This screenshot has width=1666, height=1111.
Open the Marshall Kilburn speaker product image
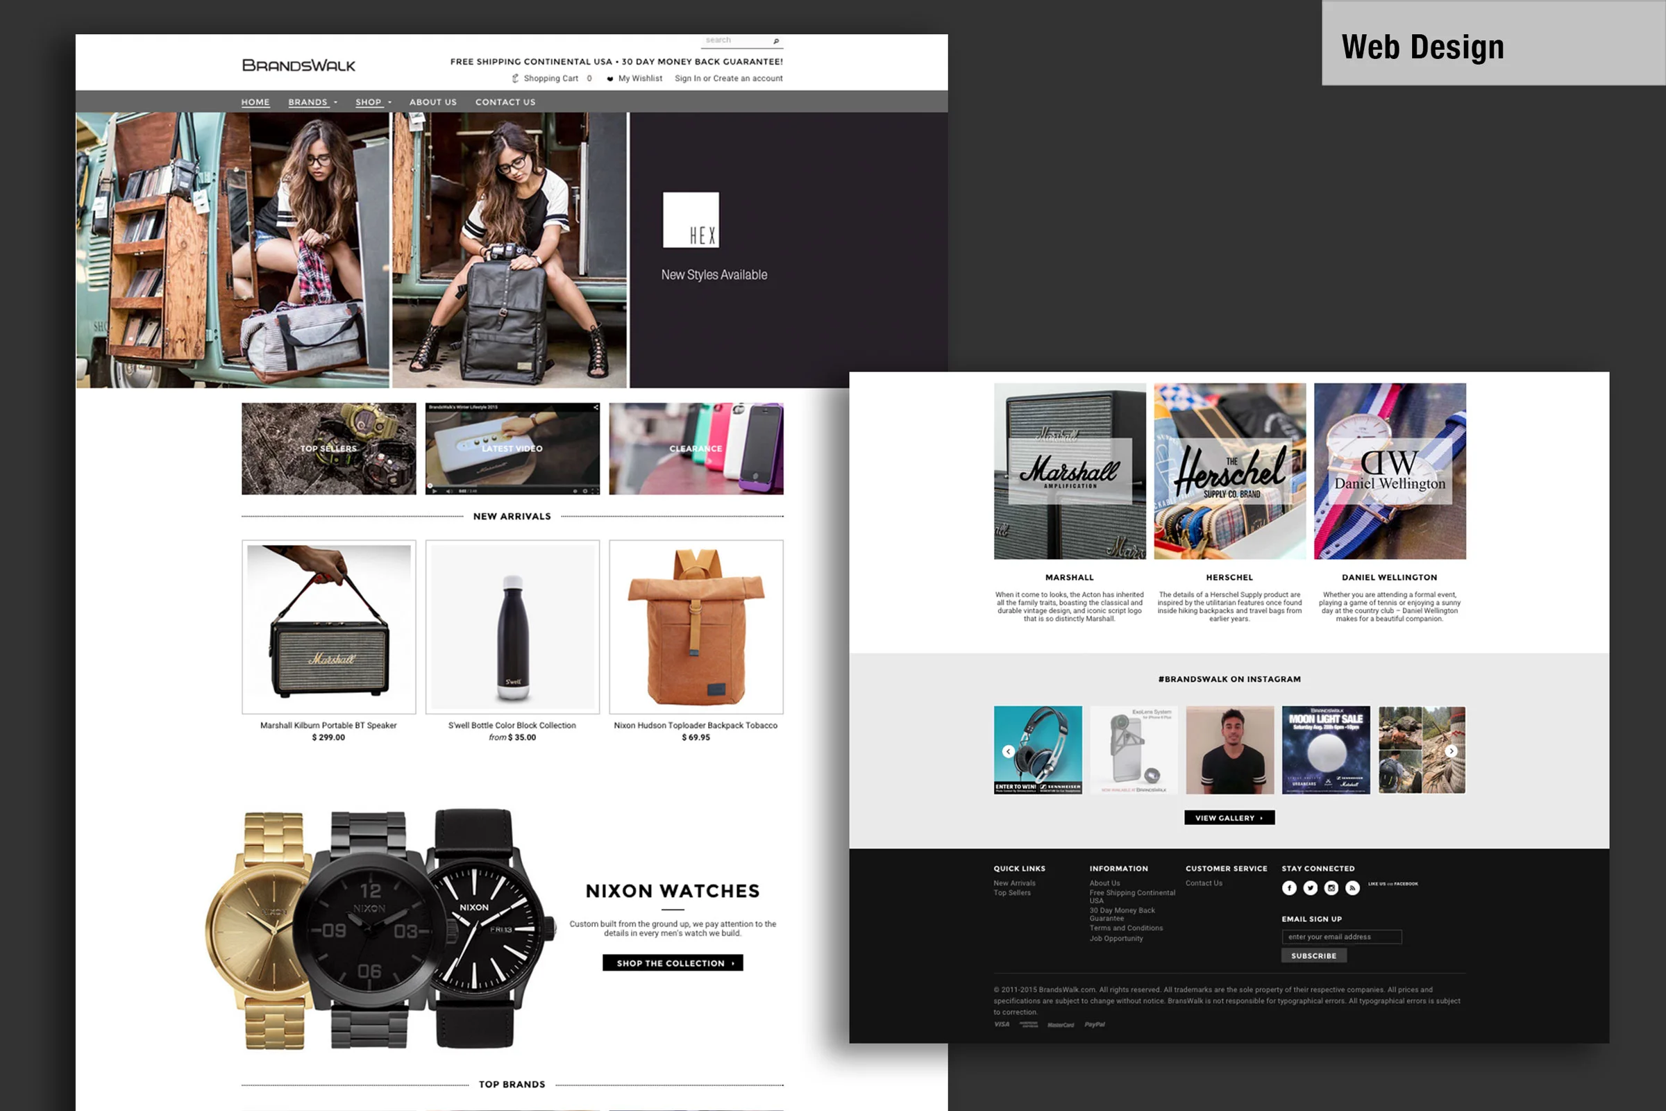[x=328, y=627]
